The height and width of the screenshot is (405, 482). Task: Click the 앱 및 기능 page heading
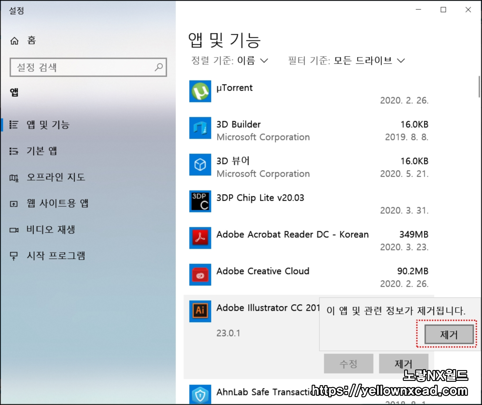tap(224, 40)
